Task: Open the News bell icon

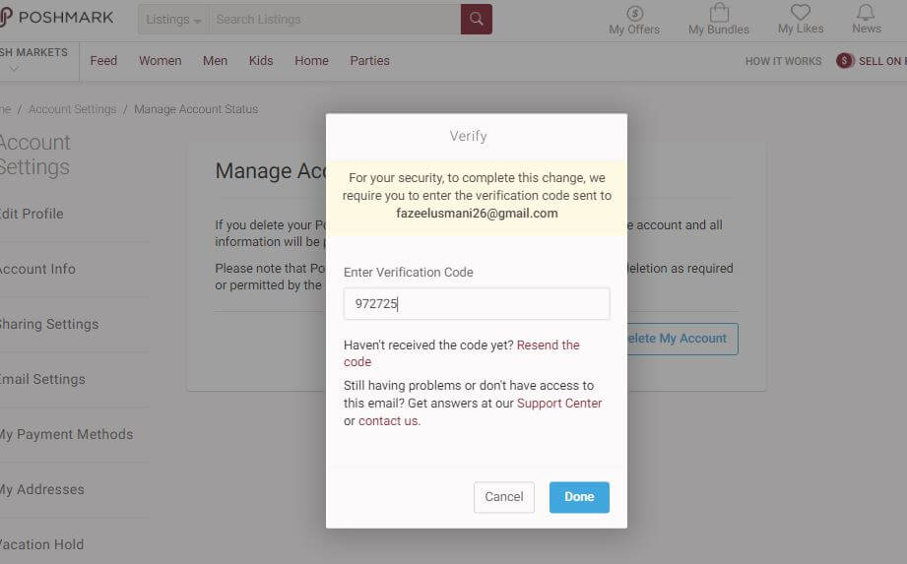Action: tap(866, 13)
